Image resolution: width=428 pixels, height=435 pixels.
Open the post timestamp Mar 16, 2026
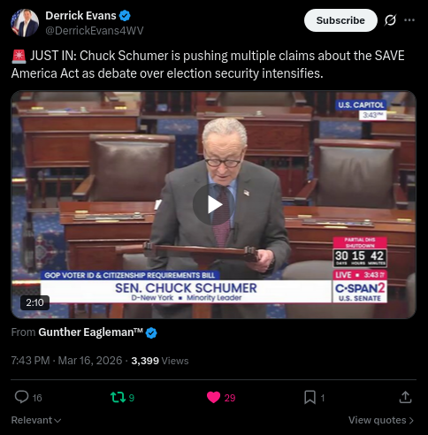66,361
